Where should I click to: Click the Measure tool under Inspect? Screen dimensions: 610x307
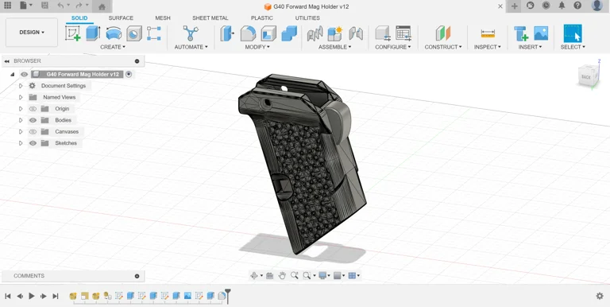pyautogui.click(x=488, y=33)
